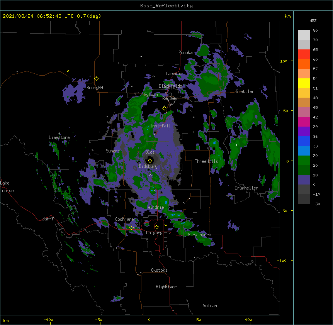333x325 pixels.
Task: Pick the violet 36-39 dBZ legend swatch
Action: [304, 132]
